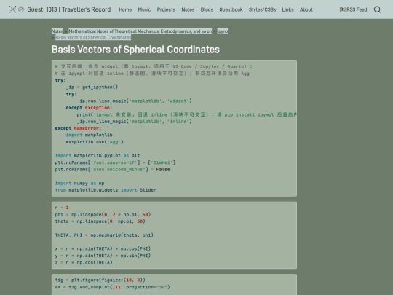Viewport: 393px width, 295px height.
Task: Click the x = r * np.sin(THETA) * np.cos(PHI) line
Action: click(x=103, y=248)
